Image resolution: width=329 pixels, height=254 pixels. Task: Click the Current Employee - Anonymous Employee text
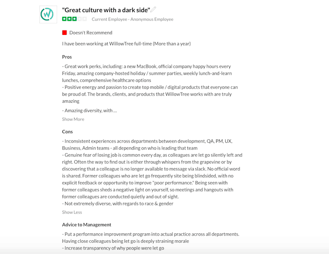tap(132, 19)
